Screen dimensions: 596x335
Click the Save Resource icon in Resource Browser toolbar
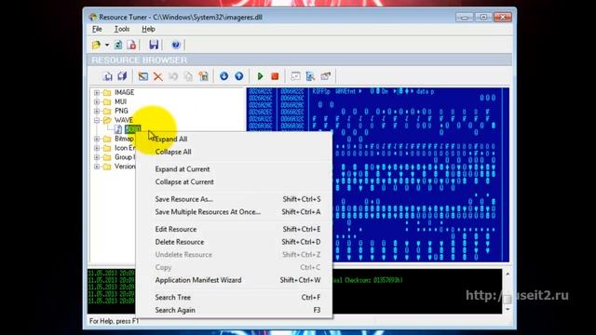108,76
